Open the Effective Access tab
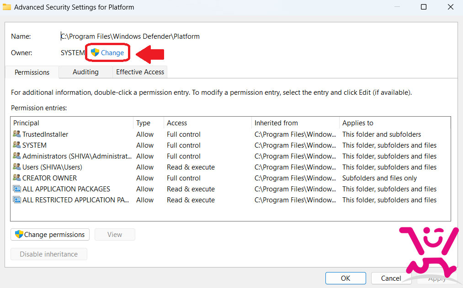 (x=140, y=72)
